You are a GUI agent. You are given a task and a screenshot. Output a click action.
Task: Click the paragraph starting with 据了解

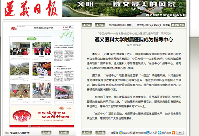coord(134,82)
